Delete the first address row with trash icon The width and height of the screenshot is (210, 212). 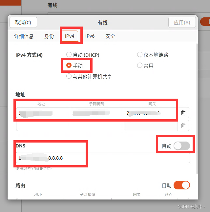[x=183, y=113]
